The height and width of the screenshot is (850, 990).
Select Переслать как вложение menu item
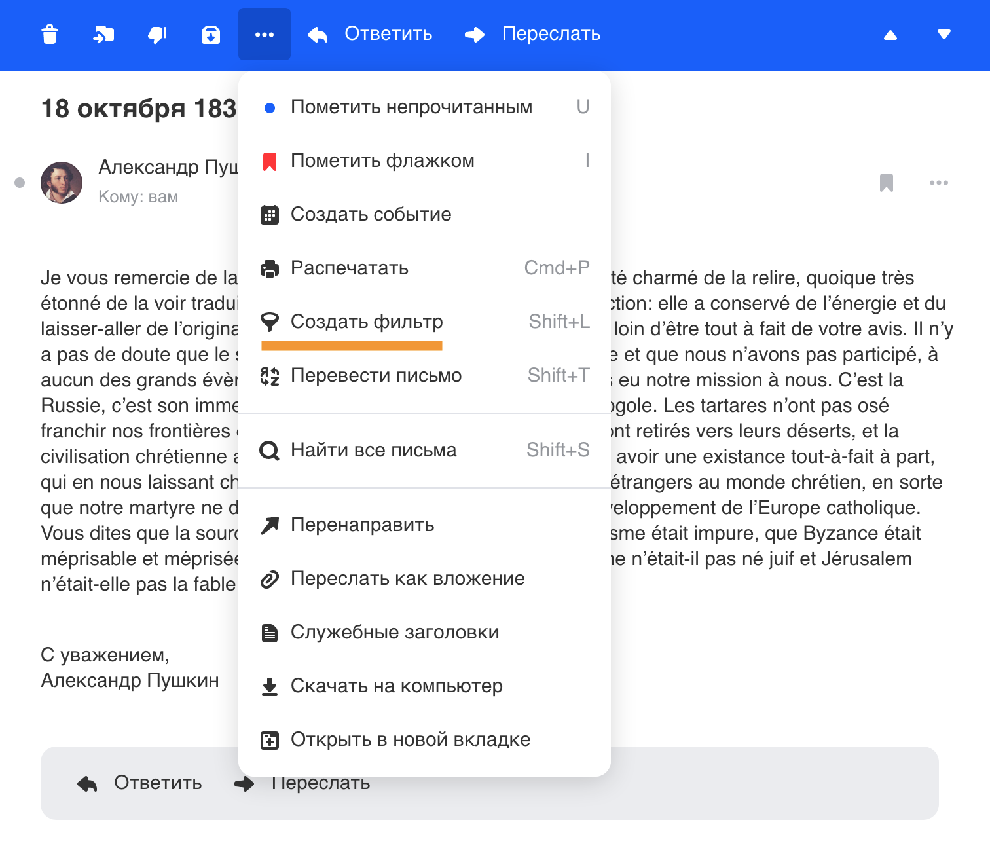[x=424, y=578]
